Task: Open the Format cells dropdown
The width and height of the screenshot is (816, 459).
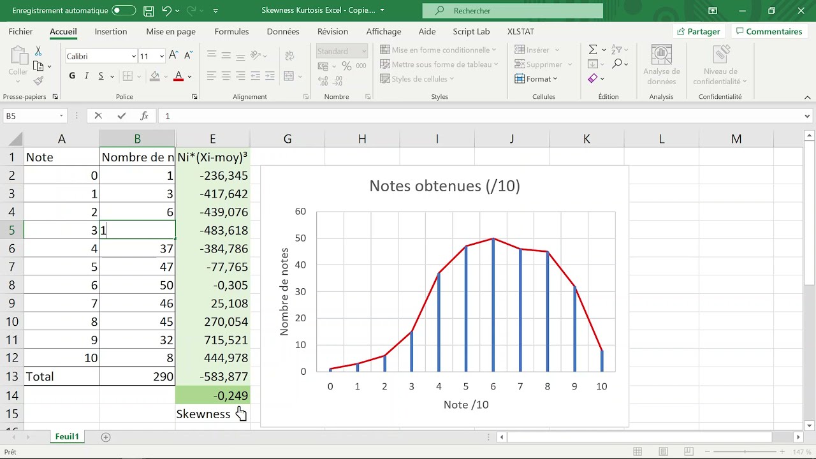Action: pos(535,79)
